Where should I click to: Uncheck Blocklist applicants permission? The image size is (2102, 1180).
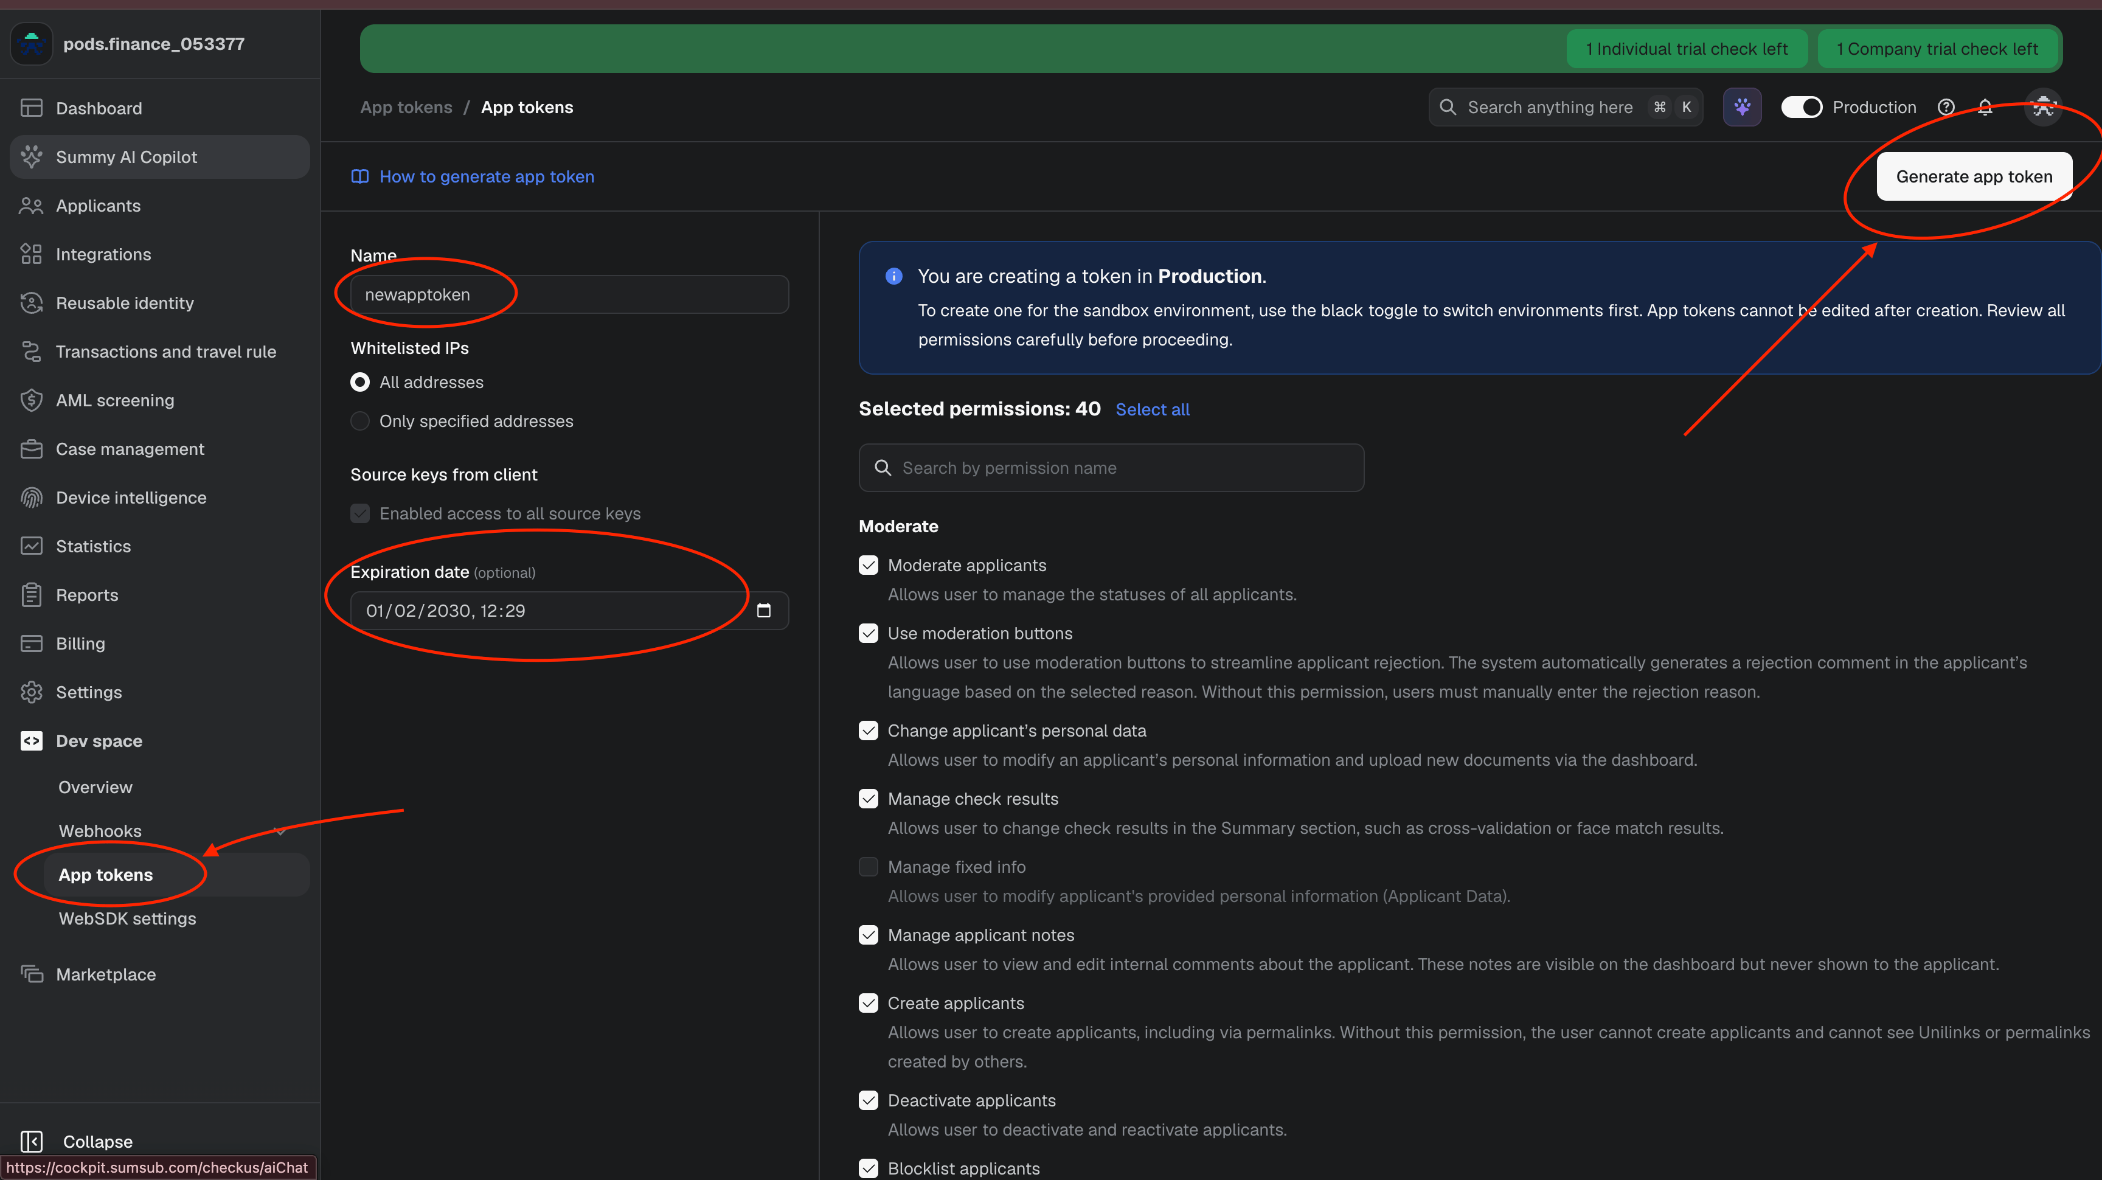(x=868, y=1168)
